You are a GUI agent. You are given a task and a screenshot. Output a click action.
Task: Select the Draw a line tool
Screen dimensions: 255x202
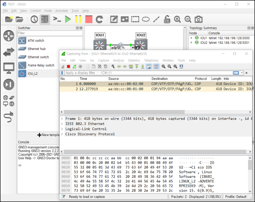(x=156, y=19)
